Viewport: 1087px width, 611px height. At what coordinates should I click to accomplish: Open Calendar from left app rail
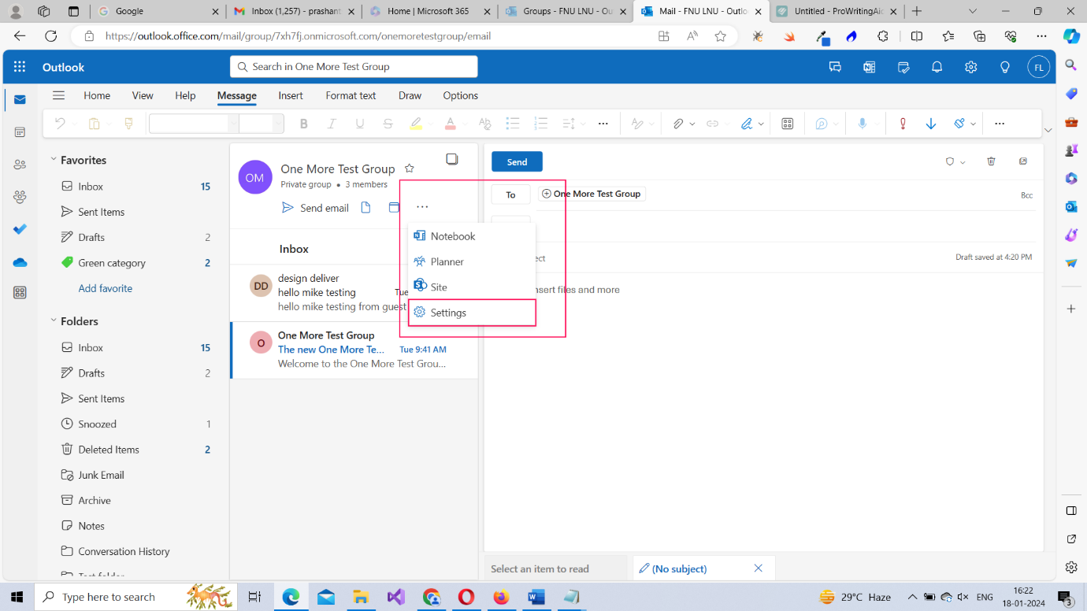pos(20,132)
